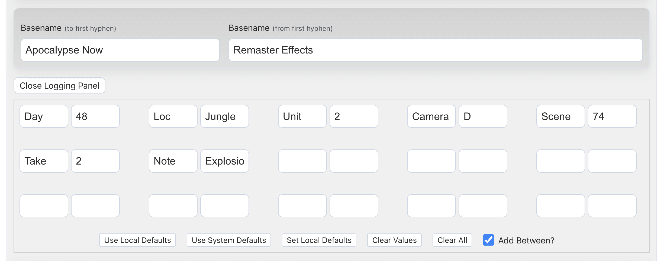Uncheck the Add Between checkbox
Viewport: 664px width, 261px height.
click(489, 240)
